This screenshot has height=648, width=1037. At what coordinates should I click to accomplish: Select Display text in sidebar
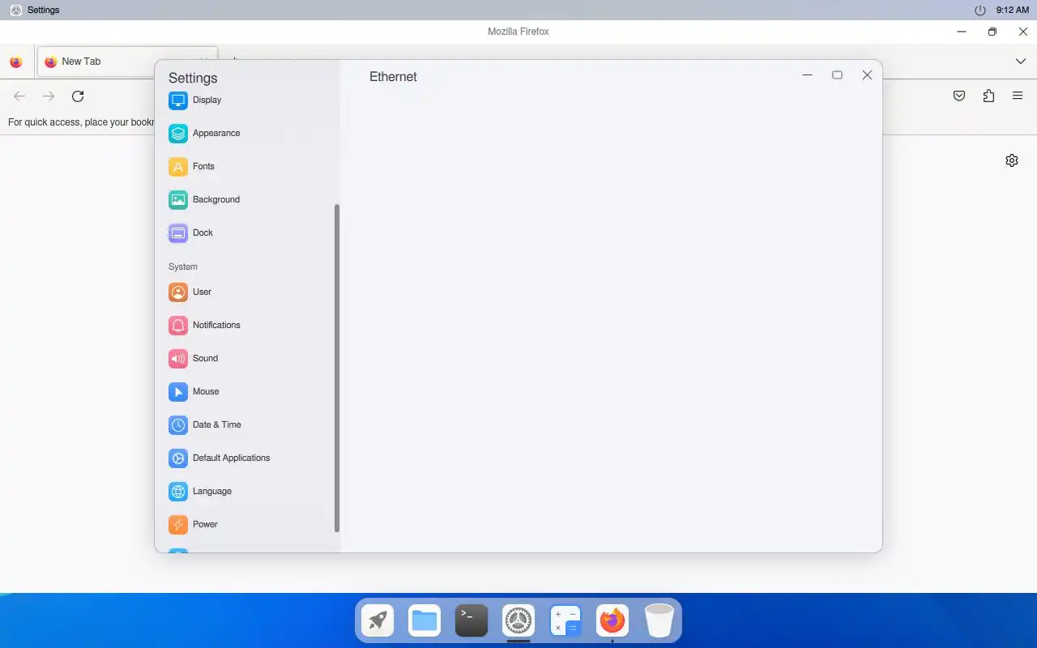[207, 100]
